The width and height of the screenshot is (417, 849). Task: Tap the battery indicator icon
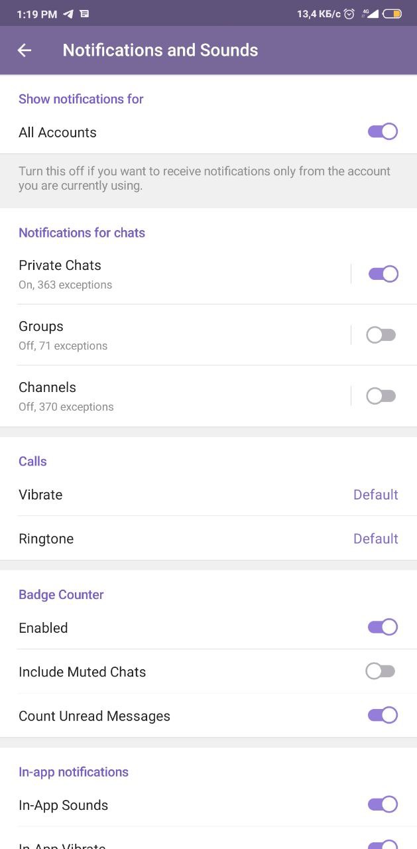[x=392, y=13]
